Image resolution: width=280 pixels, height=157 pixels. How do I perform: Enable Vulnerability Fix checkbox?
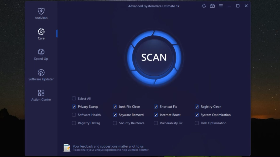pyautogui.click(x=156, y=123)
